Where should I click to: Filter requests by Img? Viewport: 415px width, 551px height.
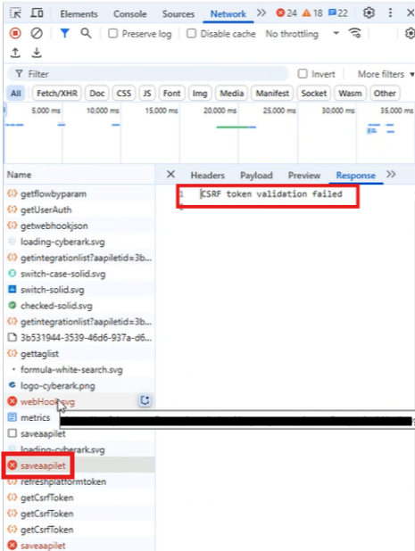[x=200, y=93]
